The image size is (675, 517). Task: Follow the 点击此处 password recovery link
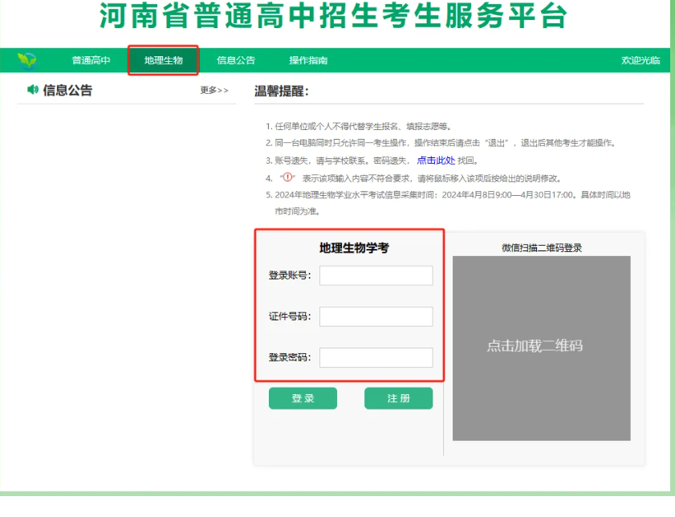pos(436,161)
